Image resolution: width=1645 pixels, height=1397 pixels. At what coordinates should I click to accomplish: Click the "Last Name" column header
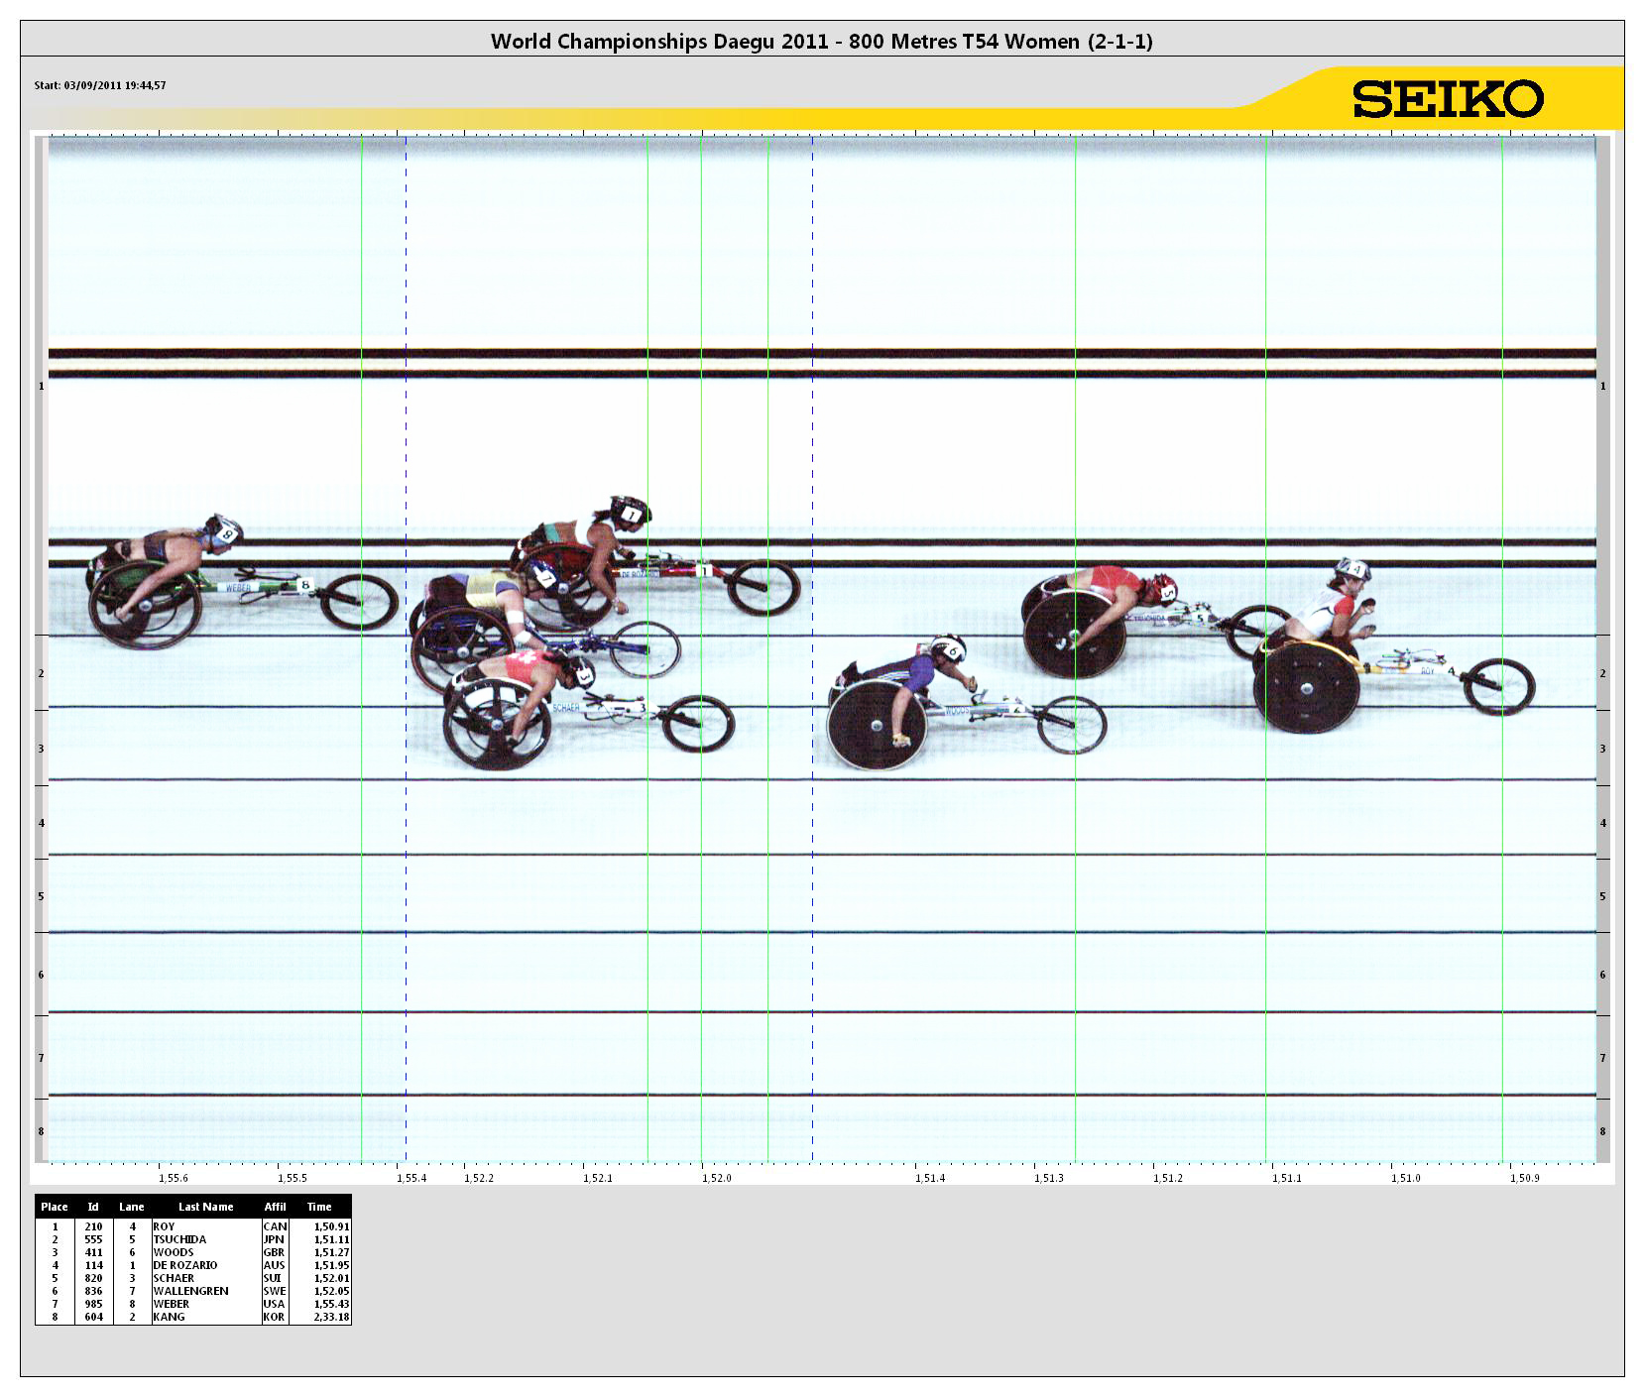pos(205,1207)
